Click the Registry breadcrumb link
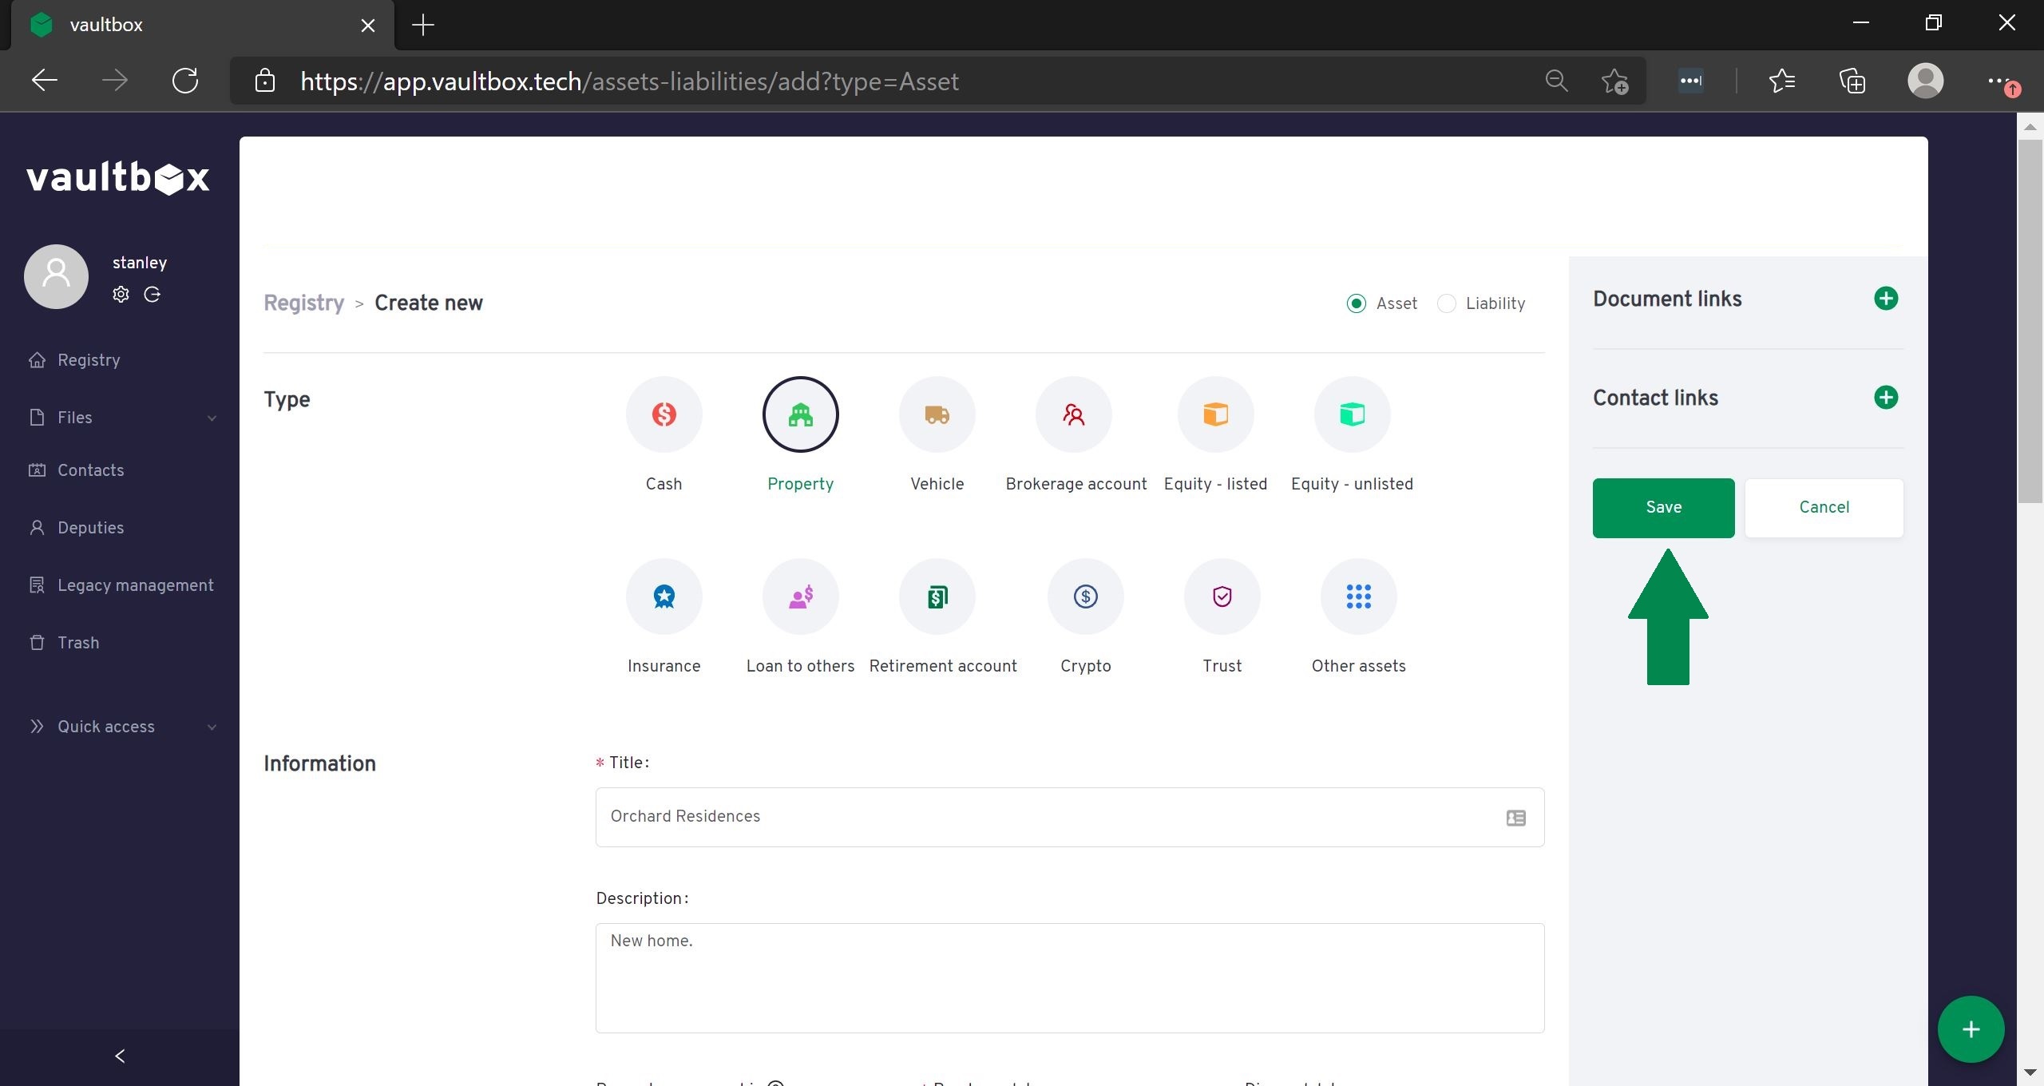The width and height of the screenshot is (2044, 1086). click(x=303, y=303)
